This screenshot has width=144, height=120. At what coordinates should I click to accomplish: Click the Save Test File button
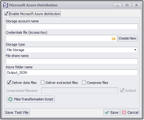click(17, 112)
